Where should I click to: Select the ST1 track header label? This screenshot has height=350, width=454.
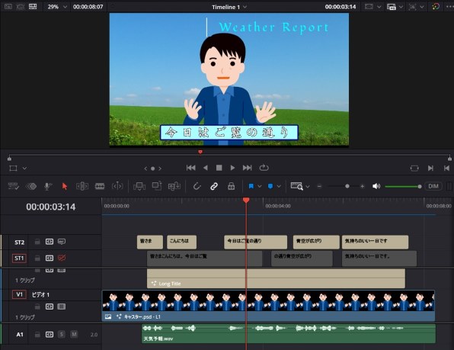click(x=19, y=258)
